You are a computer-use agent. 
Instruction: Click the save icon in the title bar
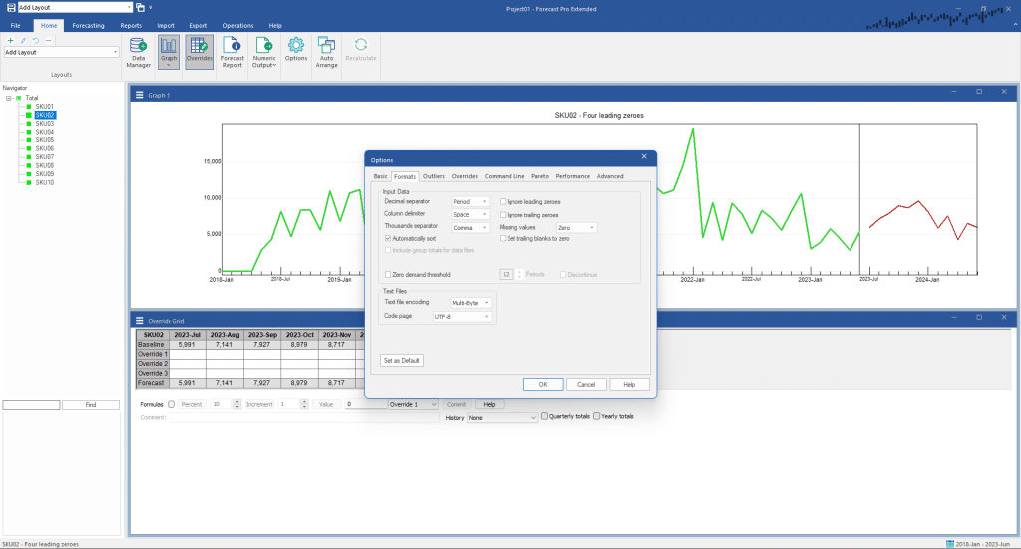[11, 8]
